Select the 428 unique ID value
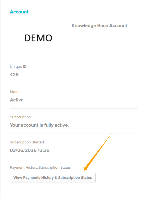This screenshot has height=198, width=146. (14, 75)
